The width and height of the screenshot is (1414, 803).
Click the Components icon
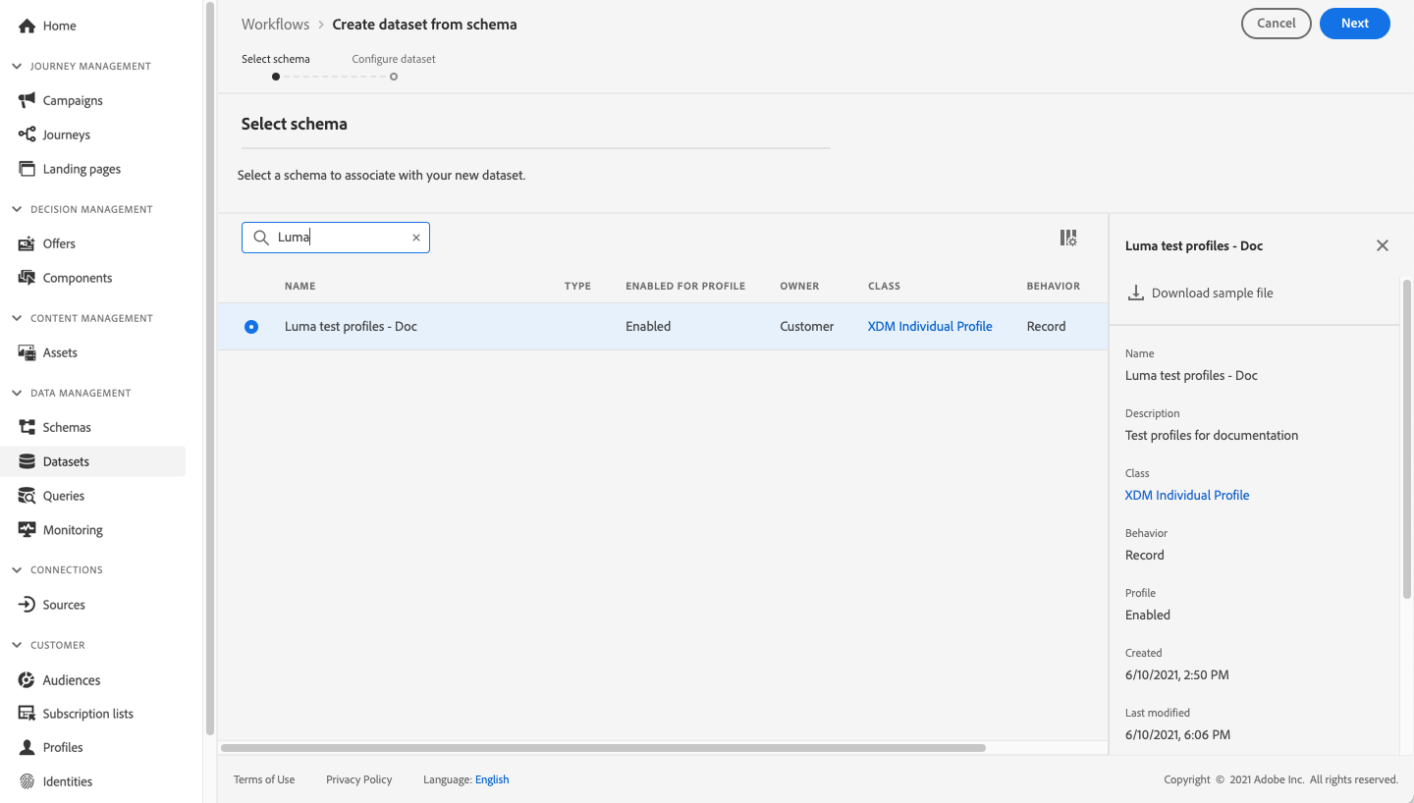[x=27, y=278]
